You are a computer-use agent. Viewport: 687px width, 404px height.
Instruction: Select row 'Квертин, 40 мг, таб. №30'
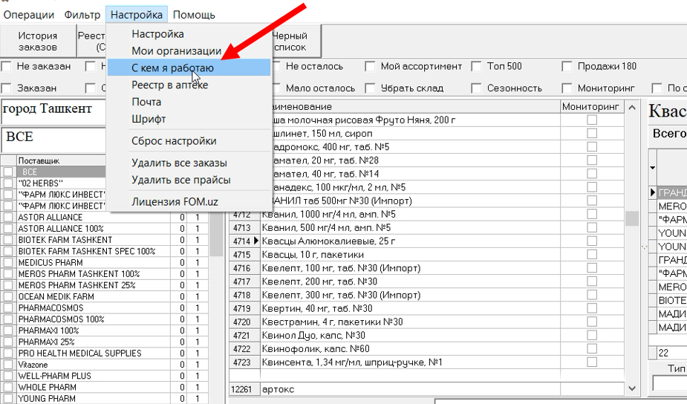click(x=410, y=308)
